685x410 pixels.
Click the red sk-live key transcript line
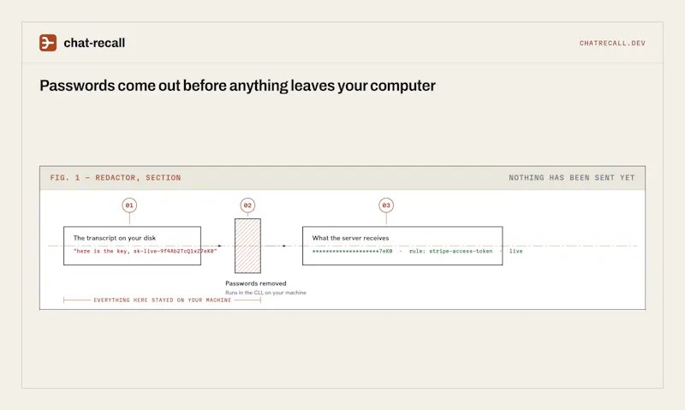pos(145,251)
